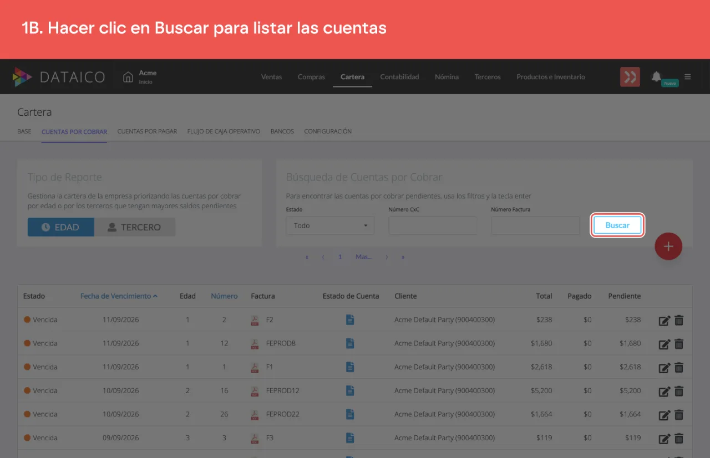Screen dimensions: 710x458
Task: Delete the FEPROD12 receivable row
Action: pos(679,391)
